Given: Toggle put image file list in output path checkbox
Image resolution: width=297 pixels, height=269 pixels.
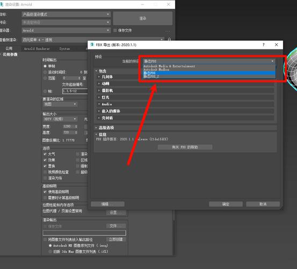Looking at the screenshot, I should (x=45, y=239).
